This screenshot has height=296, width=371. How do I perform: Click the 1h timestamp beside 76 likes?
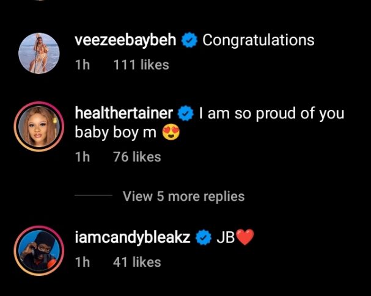81,157
